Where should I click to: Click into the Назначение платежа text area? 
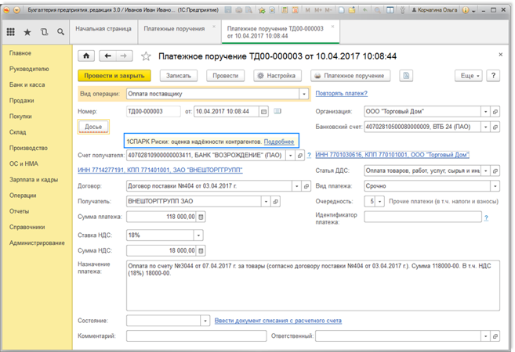313,286
